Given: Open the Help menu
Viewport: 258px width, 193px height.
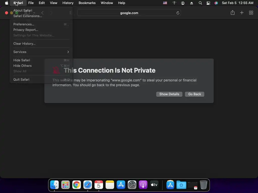Looking at the screenshot, I should [x=122, y=3].
